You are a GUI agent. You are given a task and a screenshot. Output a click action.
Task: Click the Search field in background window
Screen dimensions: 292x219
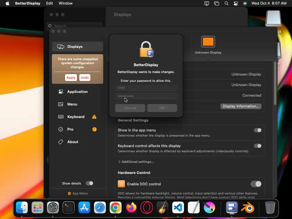pyautogui.click(x=74, y=26)
